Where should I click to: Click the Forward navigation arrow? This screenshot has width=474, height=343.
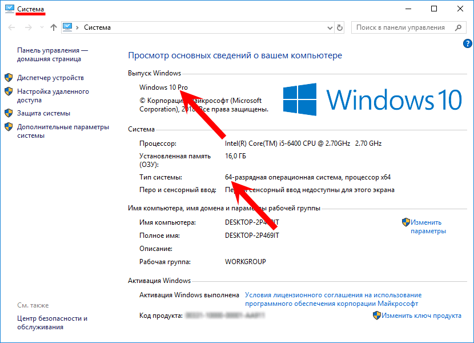pos(29,27)
